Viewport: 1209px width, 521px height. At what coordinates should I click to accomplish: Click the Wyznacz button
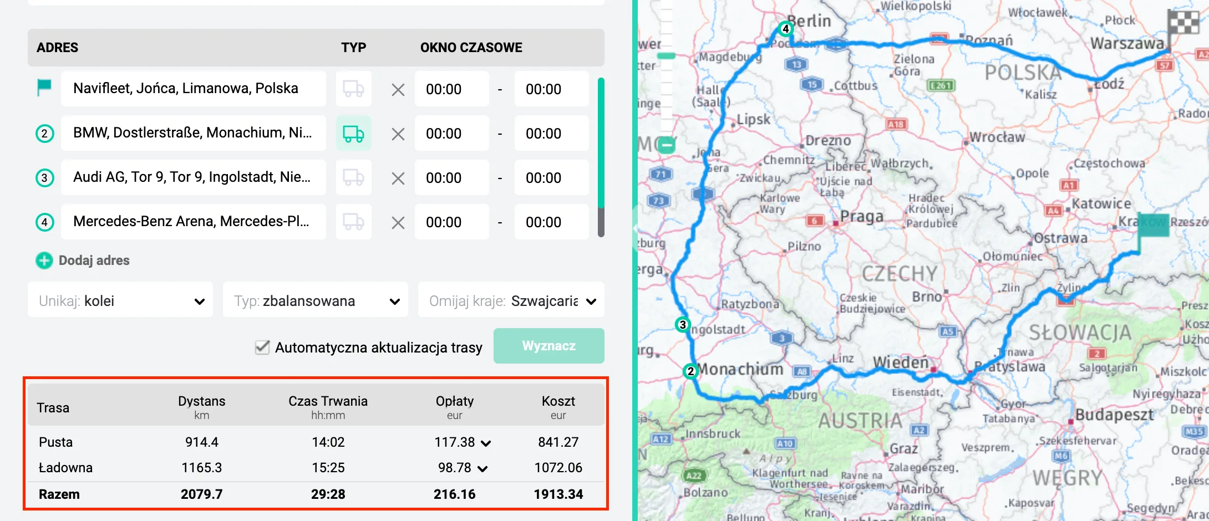coord(549,346)
